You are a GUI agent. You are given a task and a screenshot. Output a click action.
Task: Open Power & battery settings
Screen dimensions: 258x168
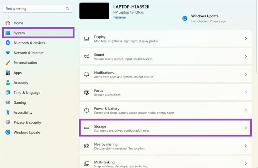(165, 110)
